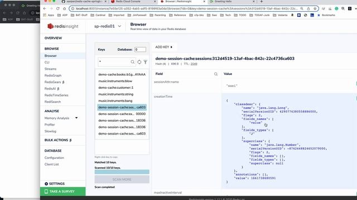357x200 pixels.
Task: Select key demo-session-cache:ex...00000
Action: (x=122, y=114)
